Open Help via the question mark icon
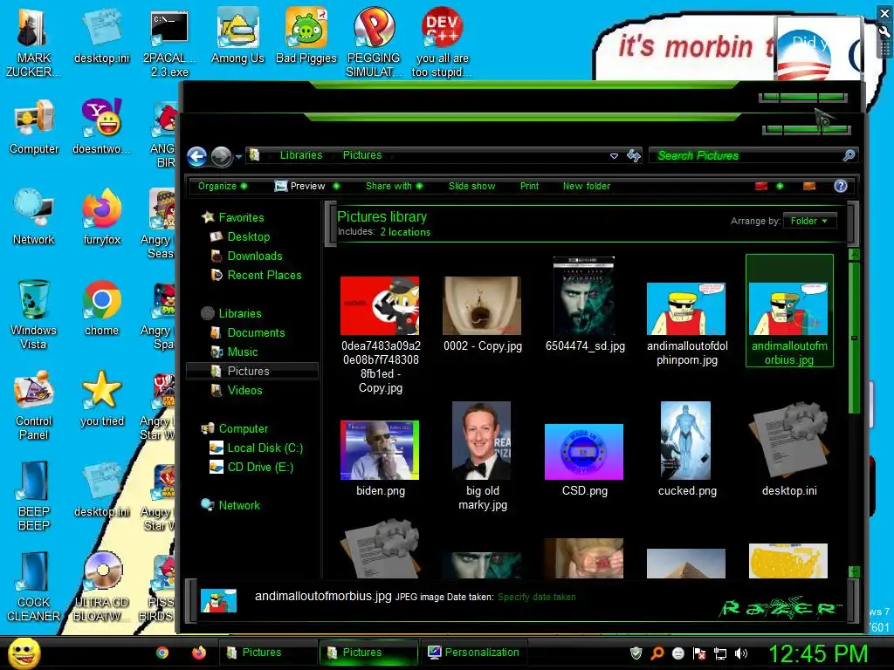The width and height of the screenshot is (894, 670). click(841, 186)
